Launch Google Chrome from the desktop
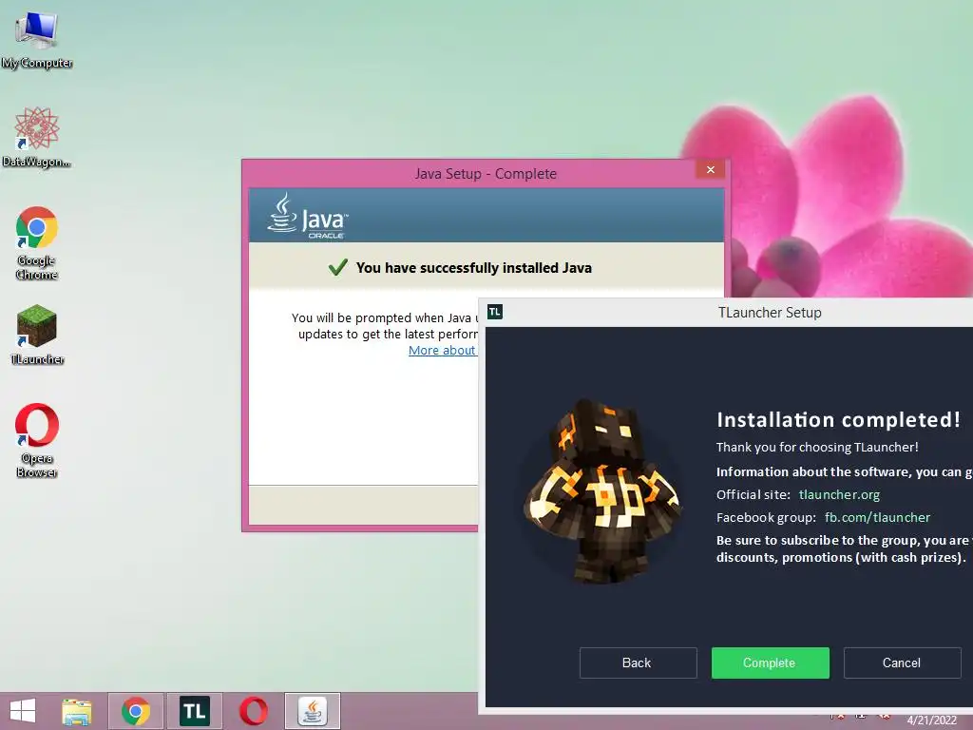 tap(37, 242)
